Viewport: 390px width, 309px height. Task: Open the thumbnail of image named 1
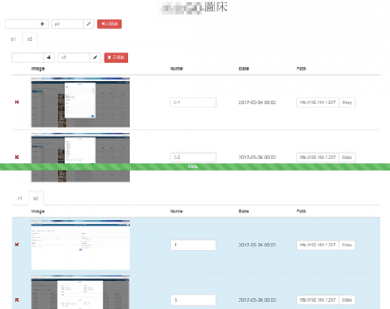tap(80, 245)
